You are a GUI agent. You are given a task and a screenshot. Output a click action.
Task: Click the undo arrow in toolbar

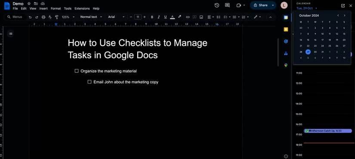pyautogui.click(x=30, y=17)
